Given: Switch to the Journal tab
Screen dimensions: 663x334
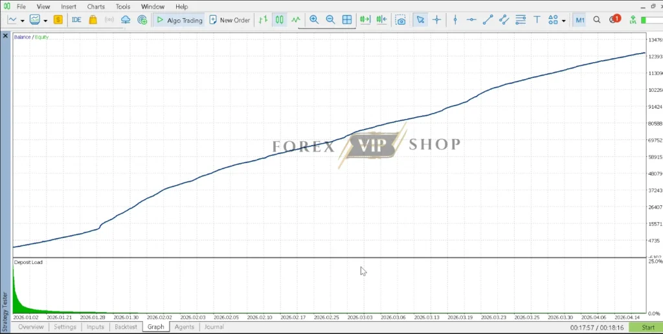Looking at the screenshot, I should coord(214,327).
